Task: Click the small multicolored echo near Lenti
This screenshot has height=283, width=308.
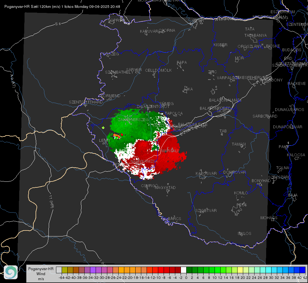Action: (x=118, y=136)
